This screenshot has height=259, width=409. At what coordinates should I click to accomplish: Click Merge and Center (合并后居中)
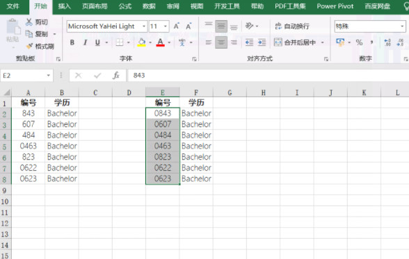click(295, 42)
